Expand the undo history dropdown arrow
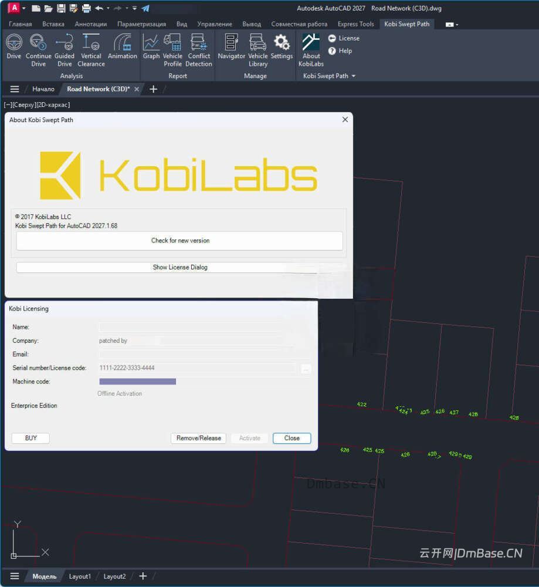539x587 pixels. 108,8
